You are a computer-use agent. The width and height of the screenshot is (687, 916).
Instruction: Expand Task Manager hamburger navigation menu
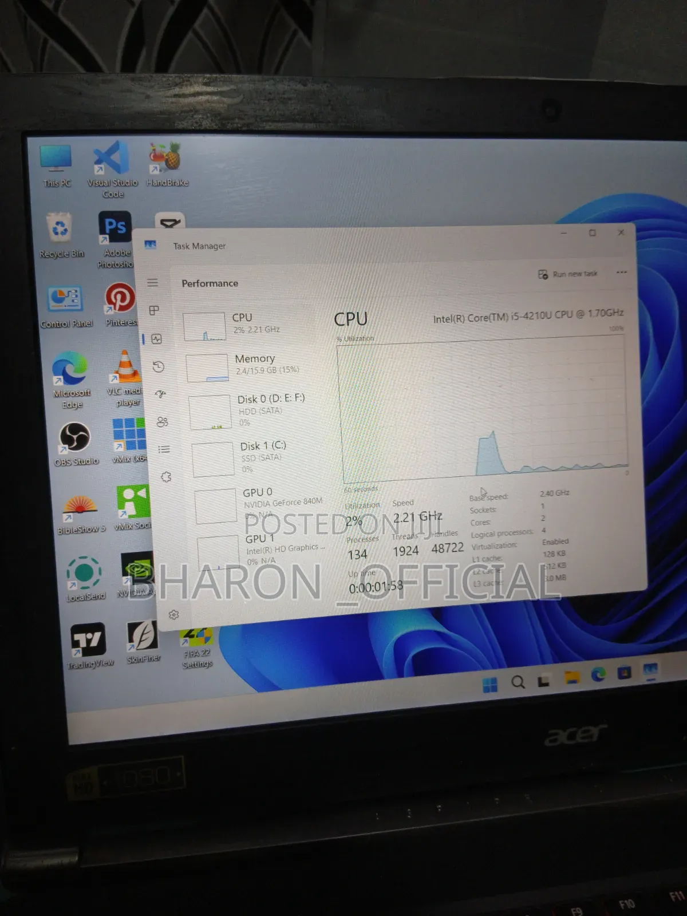pos(152,283)
